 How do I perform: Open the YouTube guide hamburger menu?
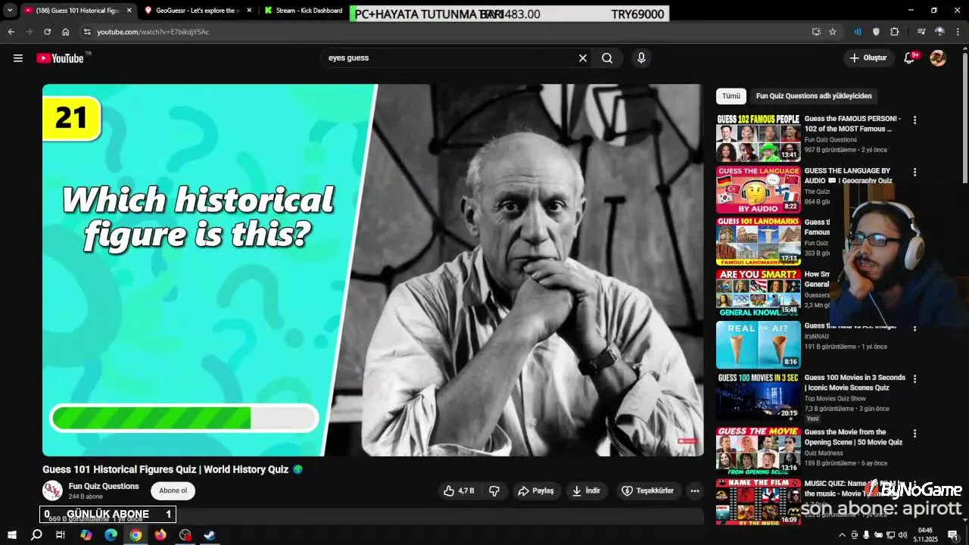coord(18,58)
